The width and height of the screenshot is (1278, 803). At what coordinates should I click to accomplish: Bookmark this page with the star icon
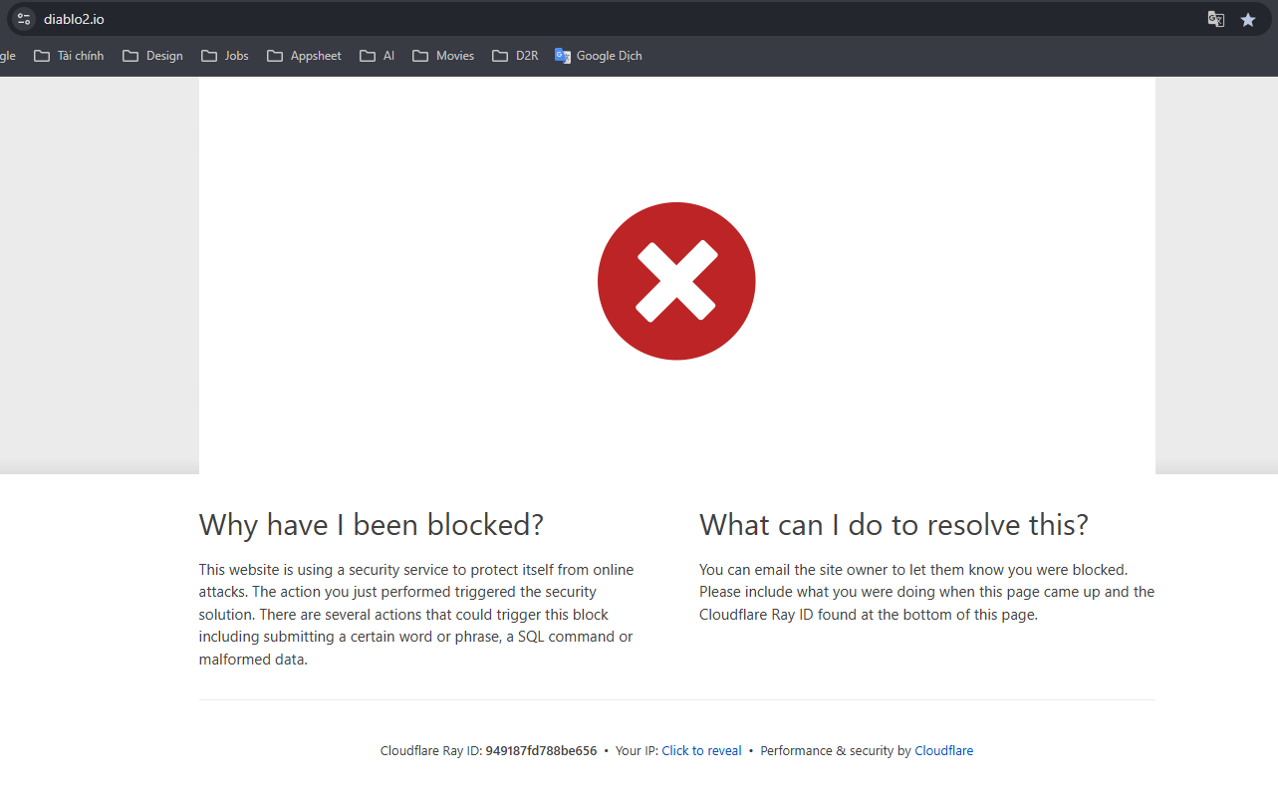(1247, 19)
